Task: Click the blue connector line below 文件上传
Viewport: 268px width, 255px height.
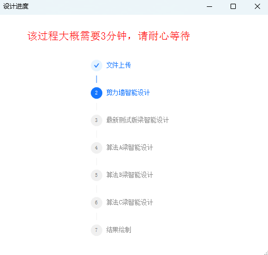Action: point(97,79)
